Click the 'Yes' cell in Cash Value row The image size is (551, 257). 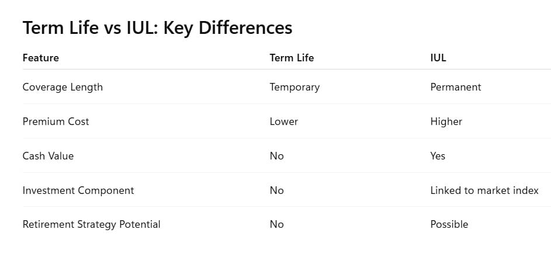pos(438,156)
